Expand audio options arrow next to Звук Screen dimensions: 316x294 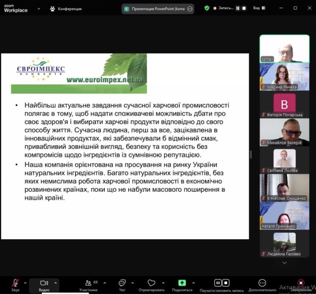coord(26,283)
